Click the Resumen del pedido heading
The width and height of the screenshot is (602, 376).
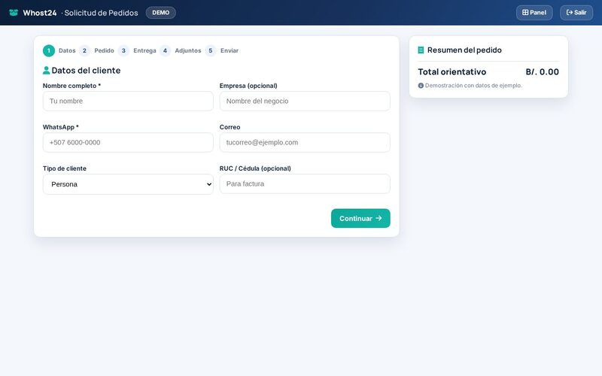click(x=464, y=50)
